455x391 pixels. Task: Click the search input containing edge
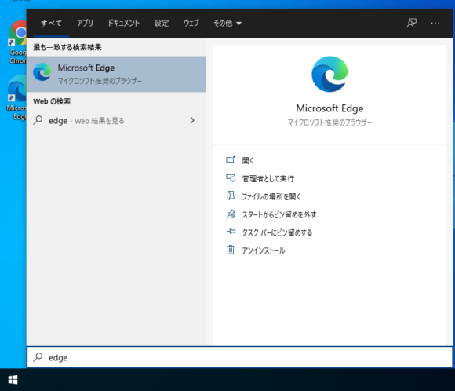[240, 357]
